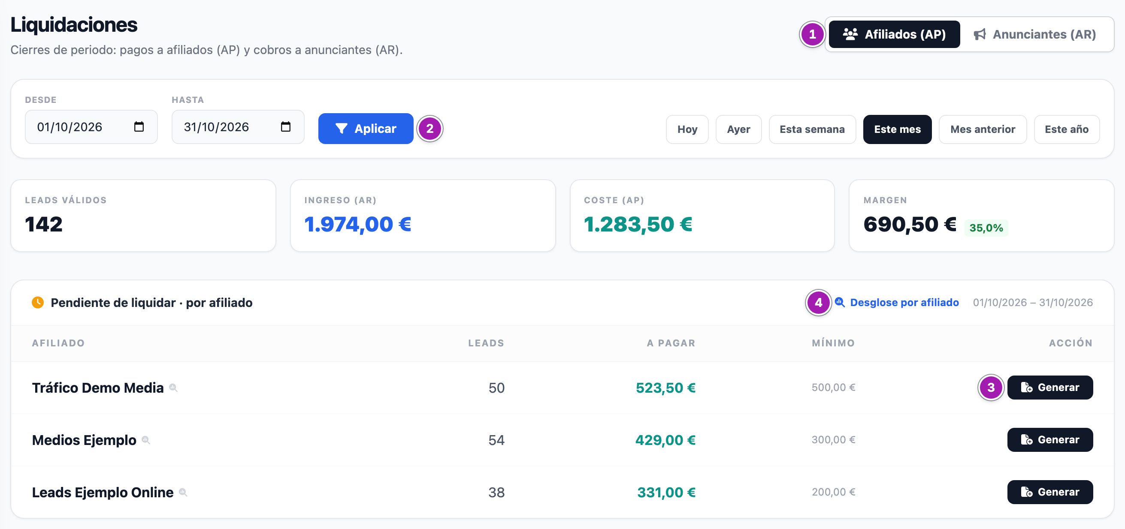Screen dimensions: 1125x529
Task: Select the Este mes quick range
Action: 897,129
